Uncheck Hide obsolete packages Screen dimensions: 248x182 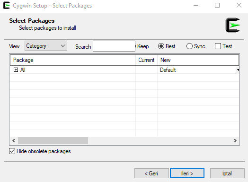pyautogui.click(x=12, y=151)
